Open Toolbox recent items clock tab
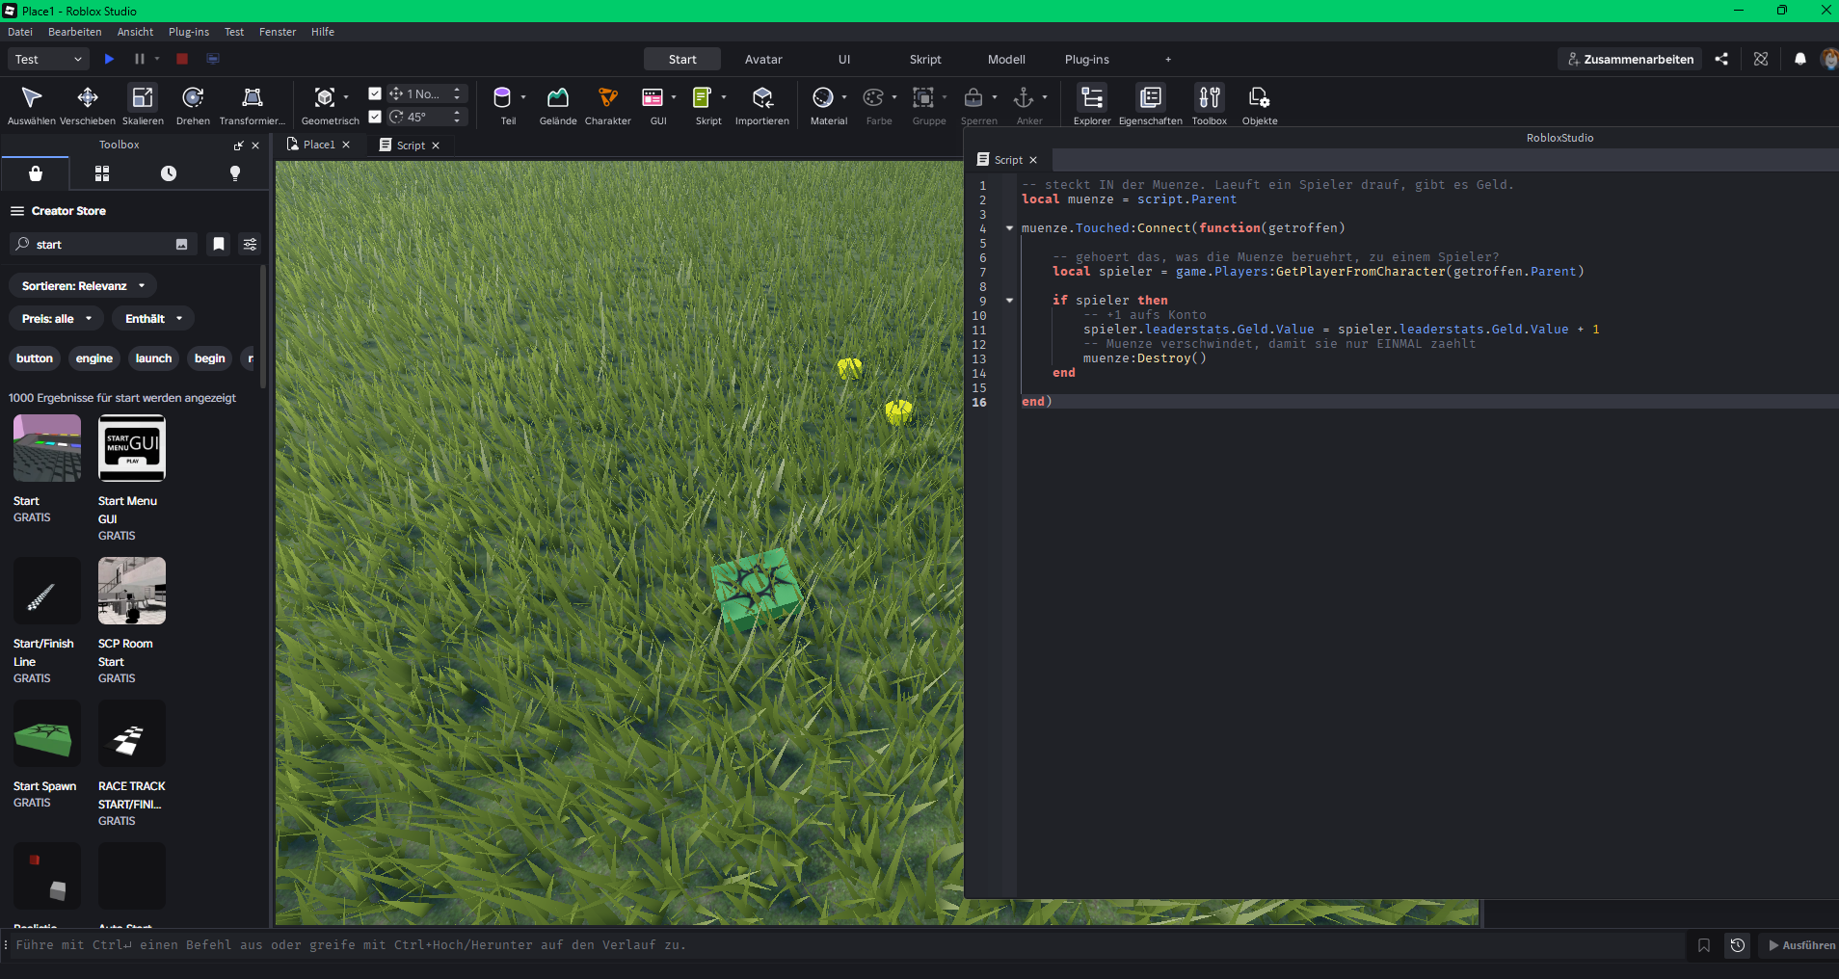This screenshot has width=1839, height=979. point(169,173)
